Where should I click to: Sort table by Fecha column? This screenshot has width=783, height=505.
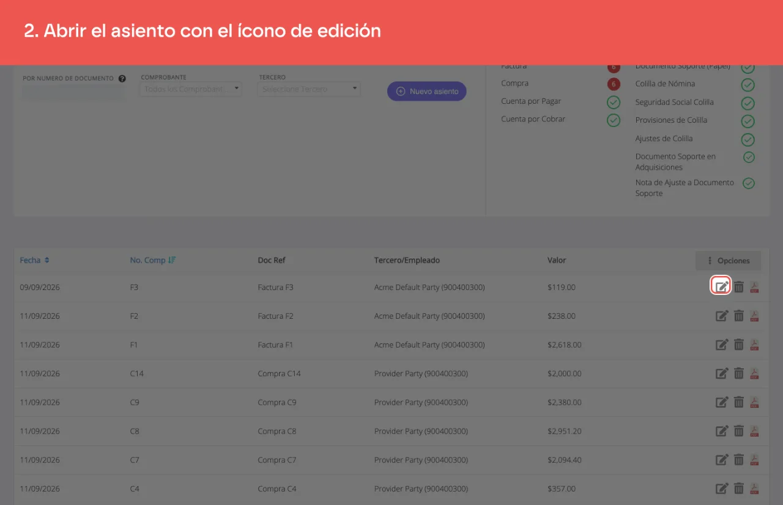[x=35, y=260]
